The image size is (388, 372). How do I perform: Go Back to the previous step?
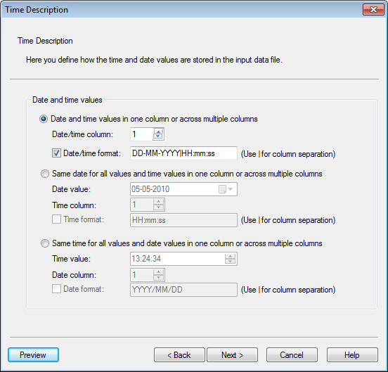(x=179, y=355)
